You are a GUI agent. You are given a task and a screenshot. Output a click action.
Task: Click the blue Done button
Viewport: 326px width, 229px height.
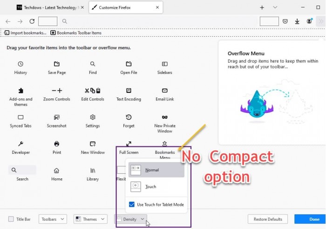(310, 219)
